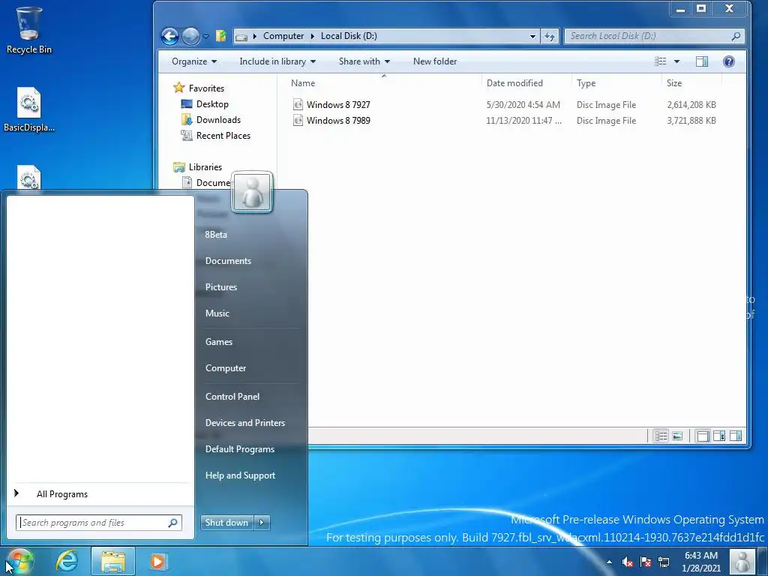Open Help and Support
This screenshot has height=576, width=768.
tap(240, 475)
